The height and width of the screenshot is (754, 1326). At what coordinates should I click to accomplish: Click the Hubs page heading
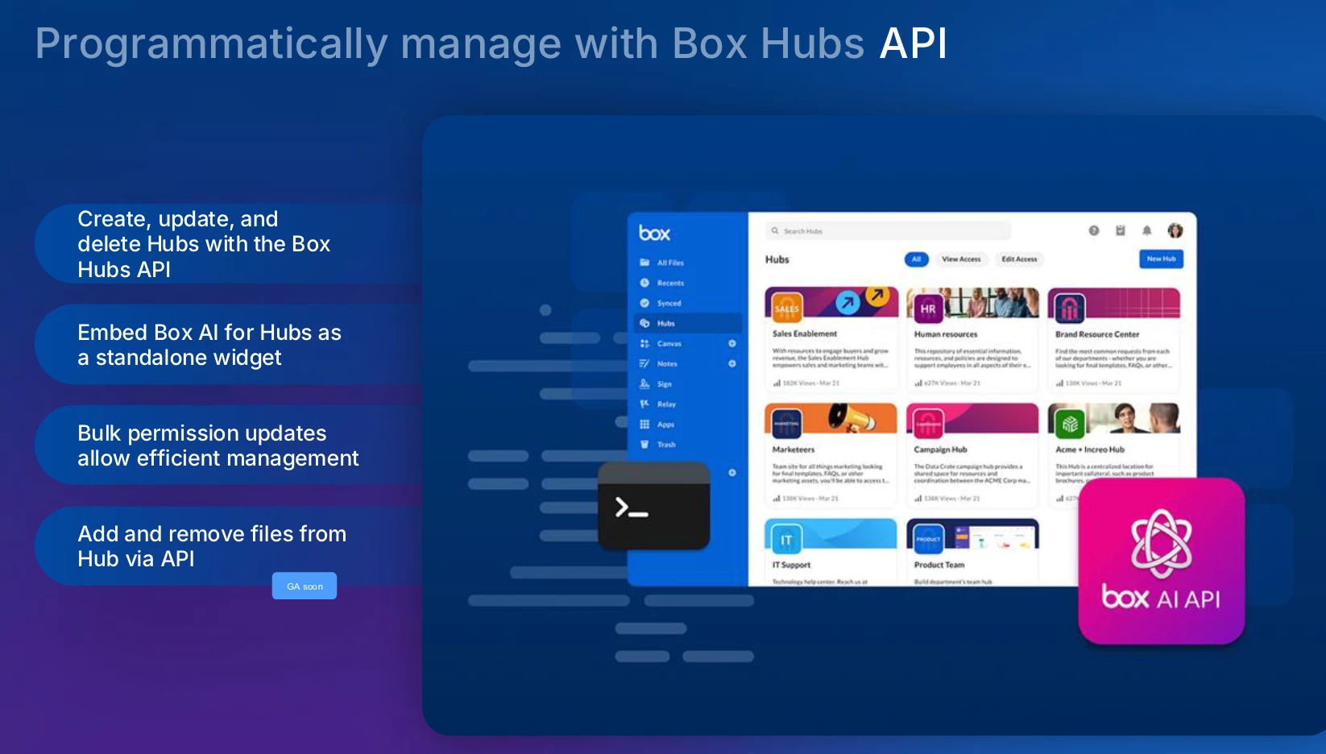(777, 259)
